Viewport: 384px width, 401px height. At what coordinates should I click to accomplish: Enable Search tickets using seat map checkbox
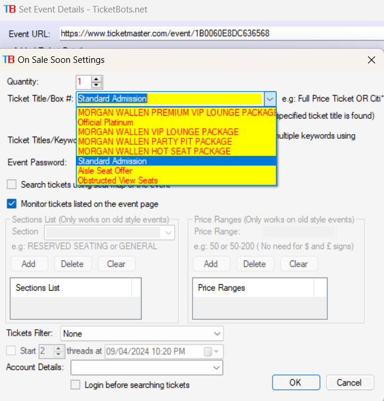(12, 184)
